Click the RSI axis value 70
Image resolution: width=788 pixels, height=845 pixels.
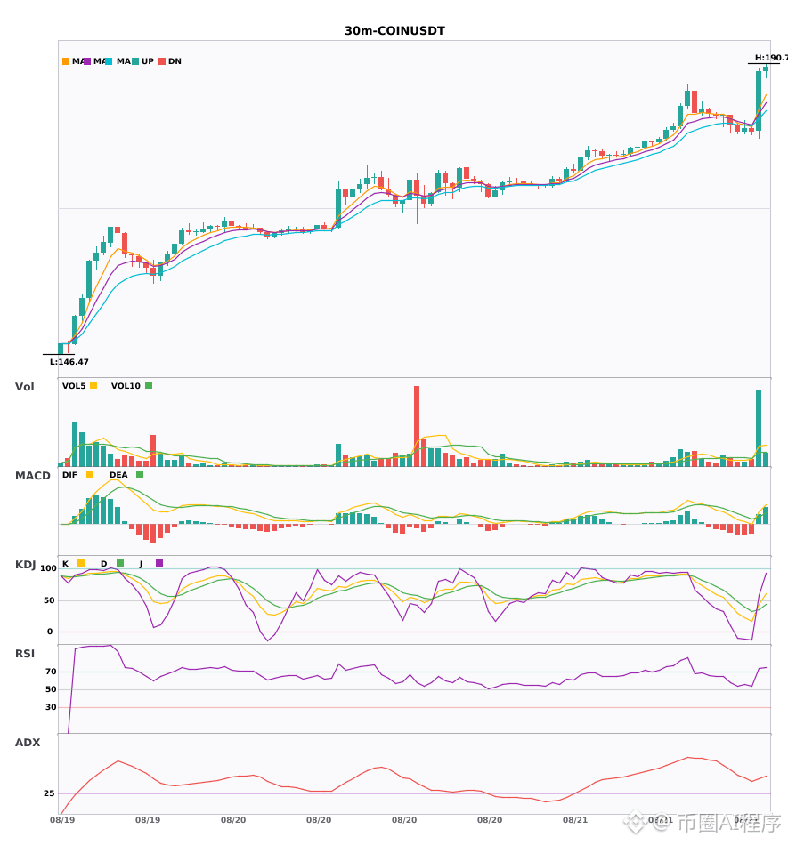51,672
